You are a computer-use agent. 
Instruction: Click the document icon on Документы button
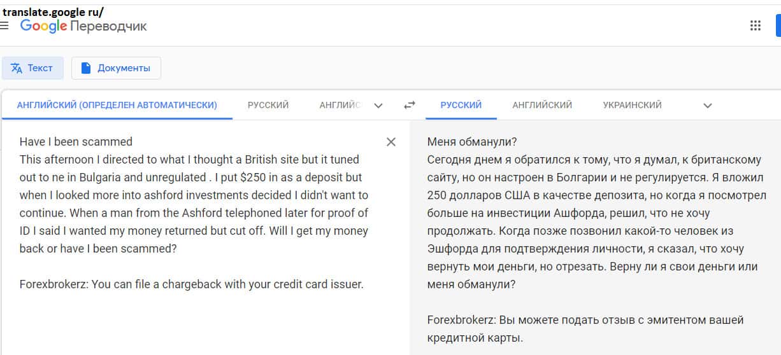pyautogui.click(x=86, y=68)
